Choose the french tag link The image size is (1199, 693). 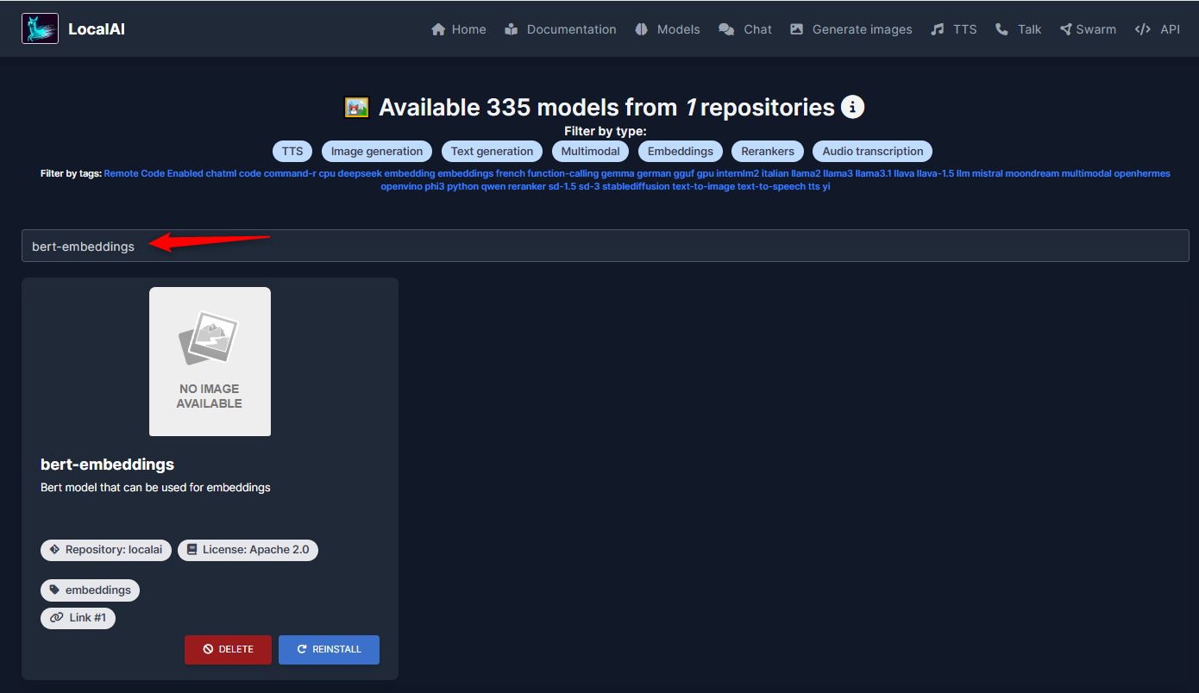(x=511, y=173)
